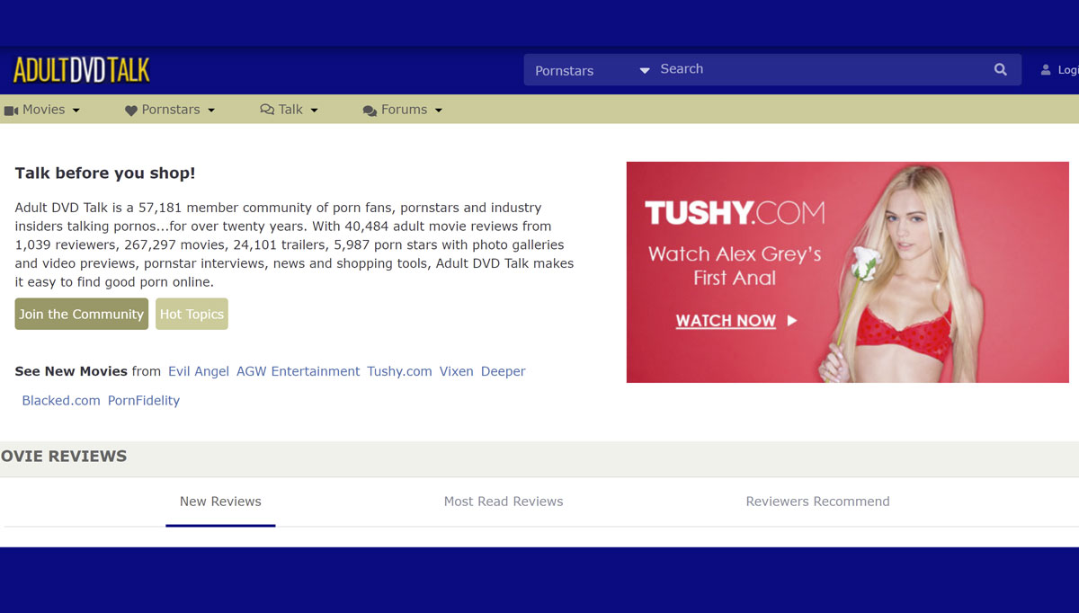Click the user login icon
This screenshot has width=1079, height=613.
tap(1046, 70)
